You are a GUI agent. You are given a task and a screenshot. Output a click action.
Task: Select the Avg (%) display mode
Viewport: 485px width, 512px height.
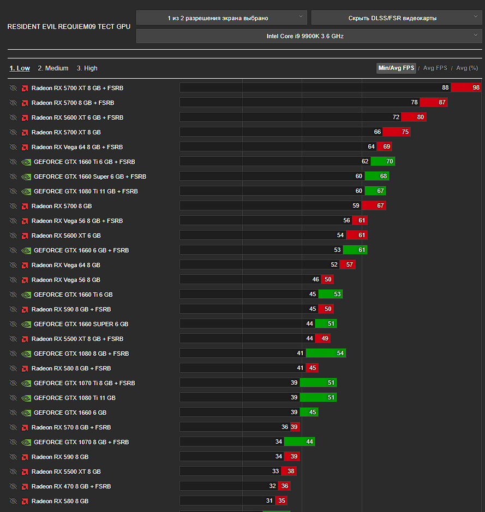[467, 68]
